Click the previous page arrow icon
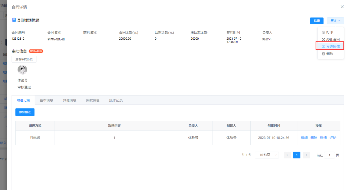The image size is (349, 190). [287, 155]
